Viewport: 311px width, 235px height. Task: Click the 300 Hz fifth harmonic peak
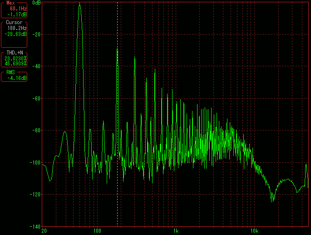point(135,58)
